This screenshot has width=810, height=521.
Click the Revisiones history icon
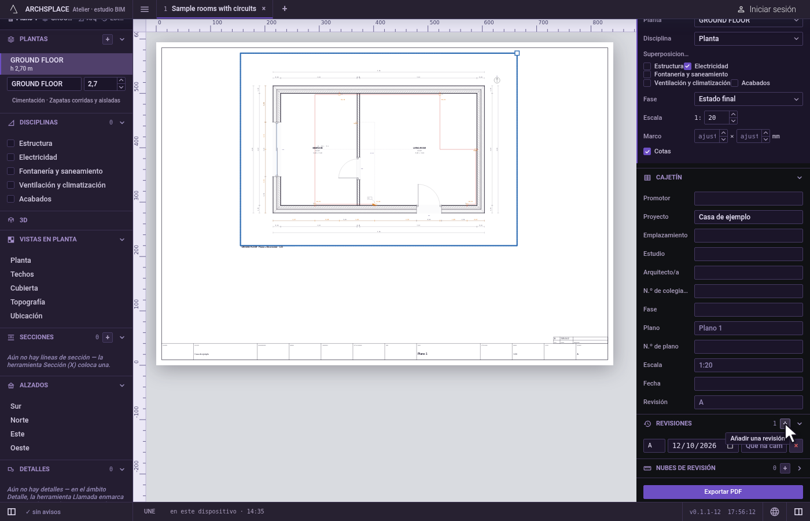coord(647,424)
